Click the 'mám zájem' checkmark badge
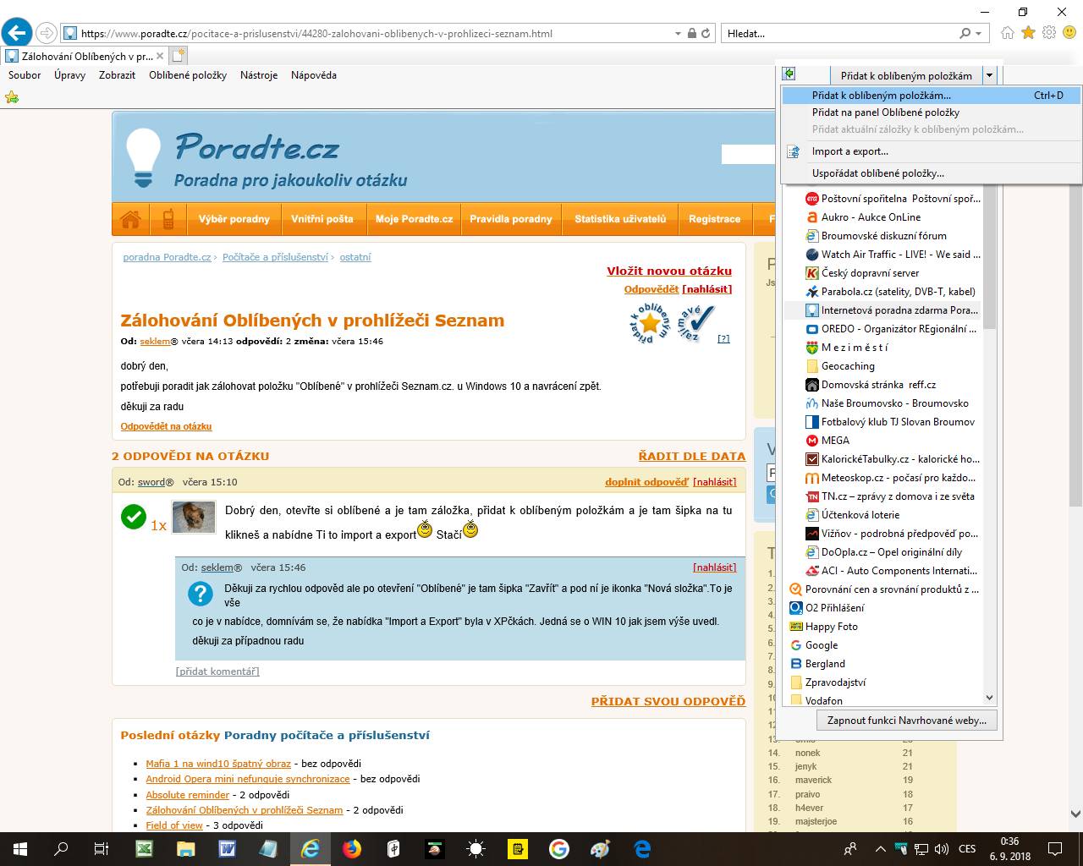The width and height of the screenshot is (1083, 866). click(x=695, y=322)
